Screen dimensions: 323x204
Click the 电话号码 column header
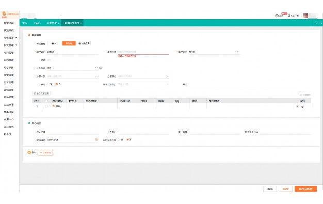click(x=125, y=101)
